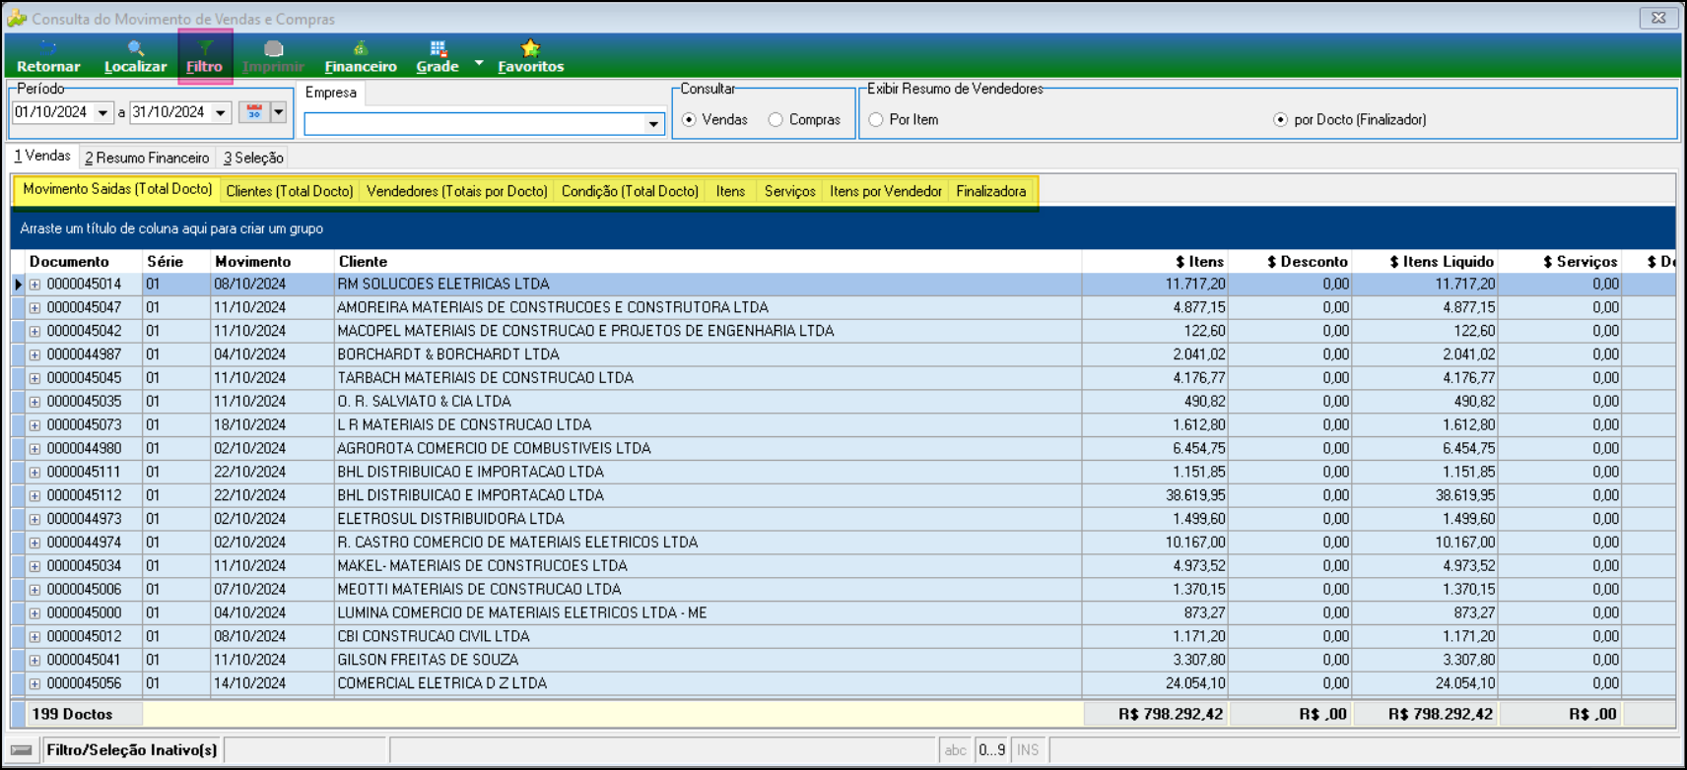The height and width of the screenshot is (770, 1687).
Task: Click the status bar keyboard icon
Action: 22,750
